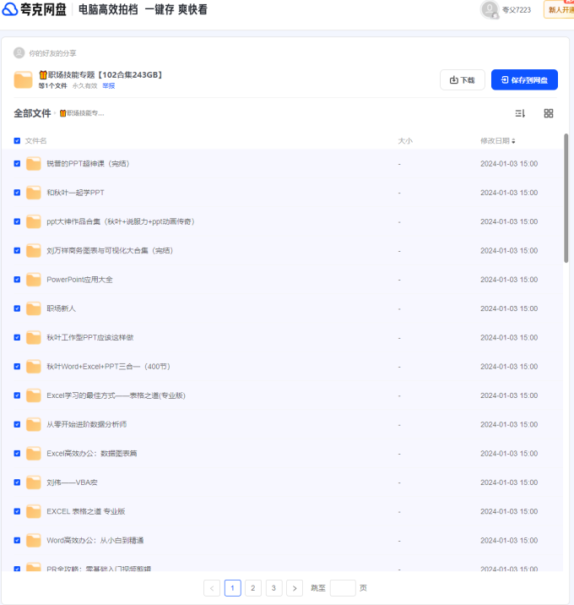Click the vertical scrollbar of file list
574x605 pixels.
(566, 198)
